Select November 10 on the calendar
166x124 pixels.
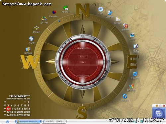click(x=8, y=109)
